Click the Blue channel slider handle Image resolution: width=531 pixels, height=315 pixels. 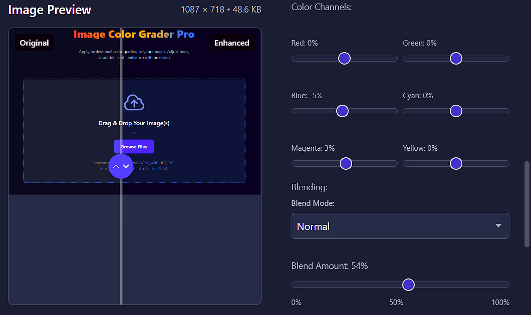coord(342,111)
